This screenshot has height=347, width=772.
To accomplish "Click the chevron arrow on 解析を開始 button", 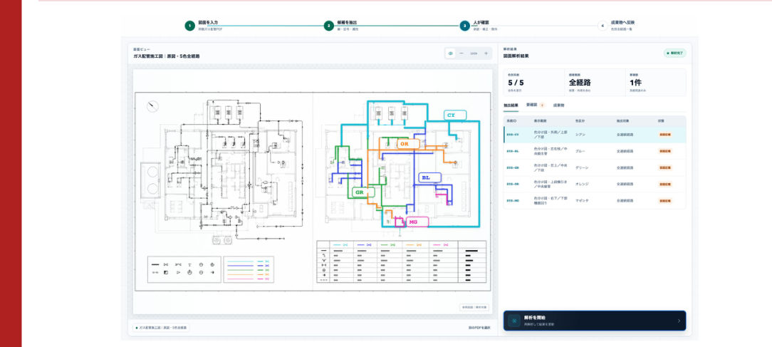I will coord(679,321).
